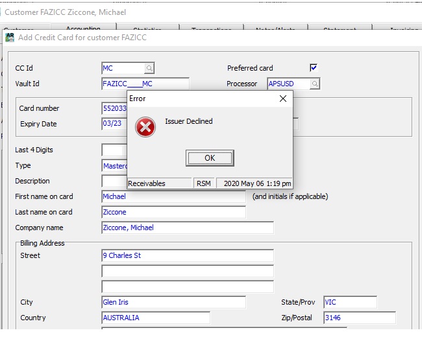Click OK in the Error dialog

click(210, 158)
